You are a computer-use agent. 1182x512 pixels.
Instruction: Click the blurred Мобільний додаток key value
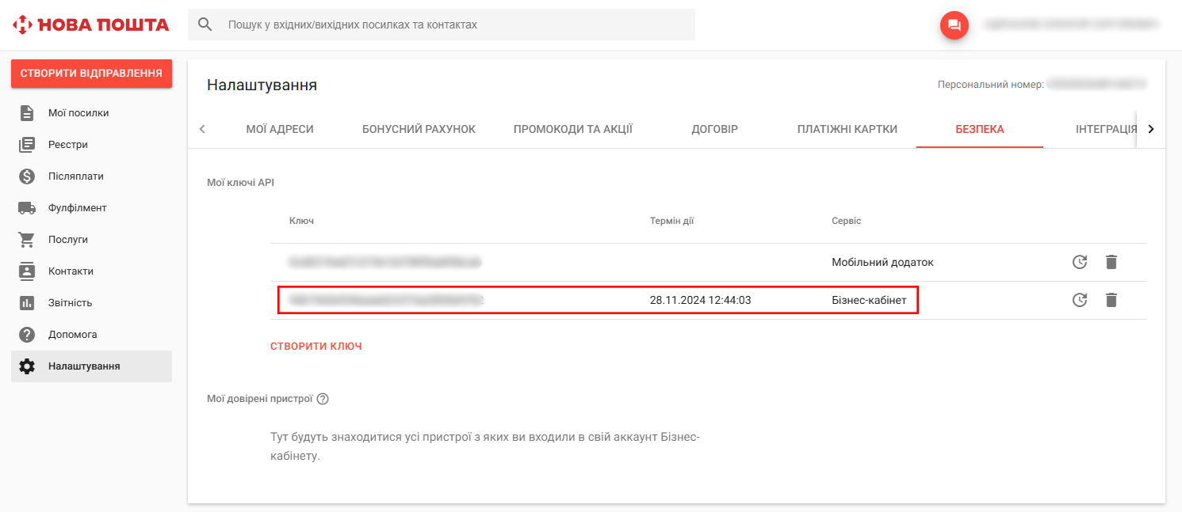coord(385,262)
